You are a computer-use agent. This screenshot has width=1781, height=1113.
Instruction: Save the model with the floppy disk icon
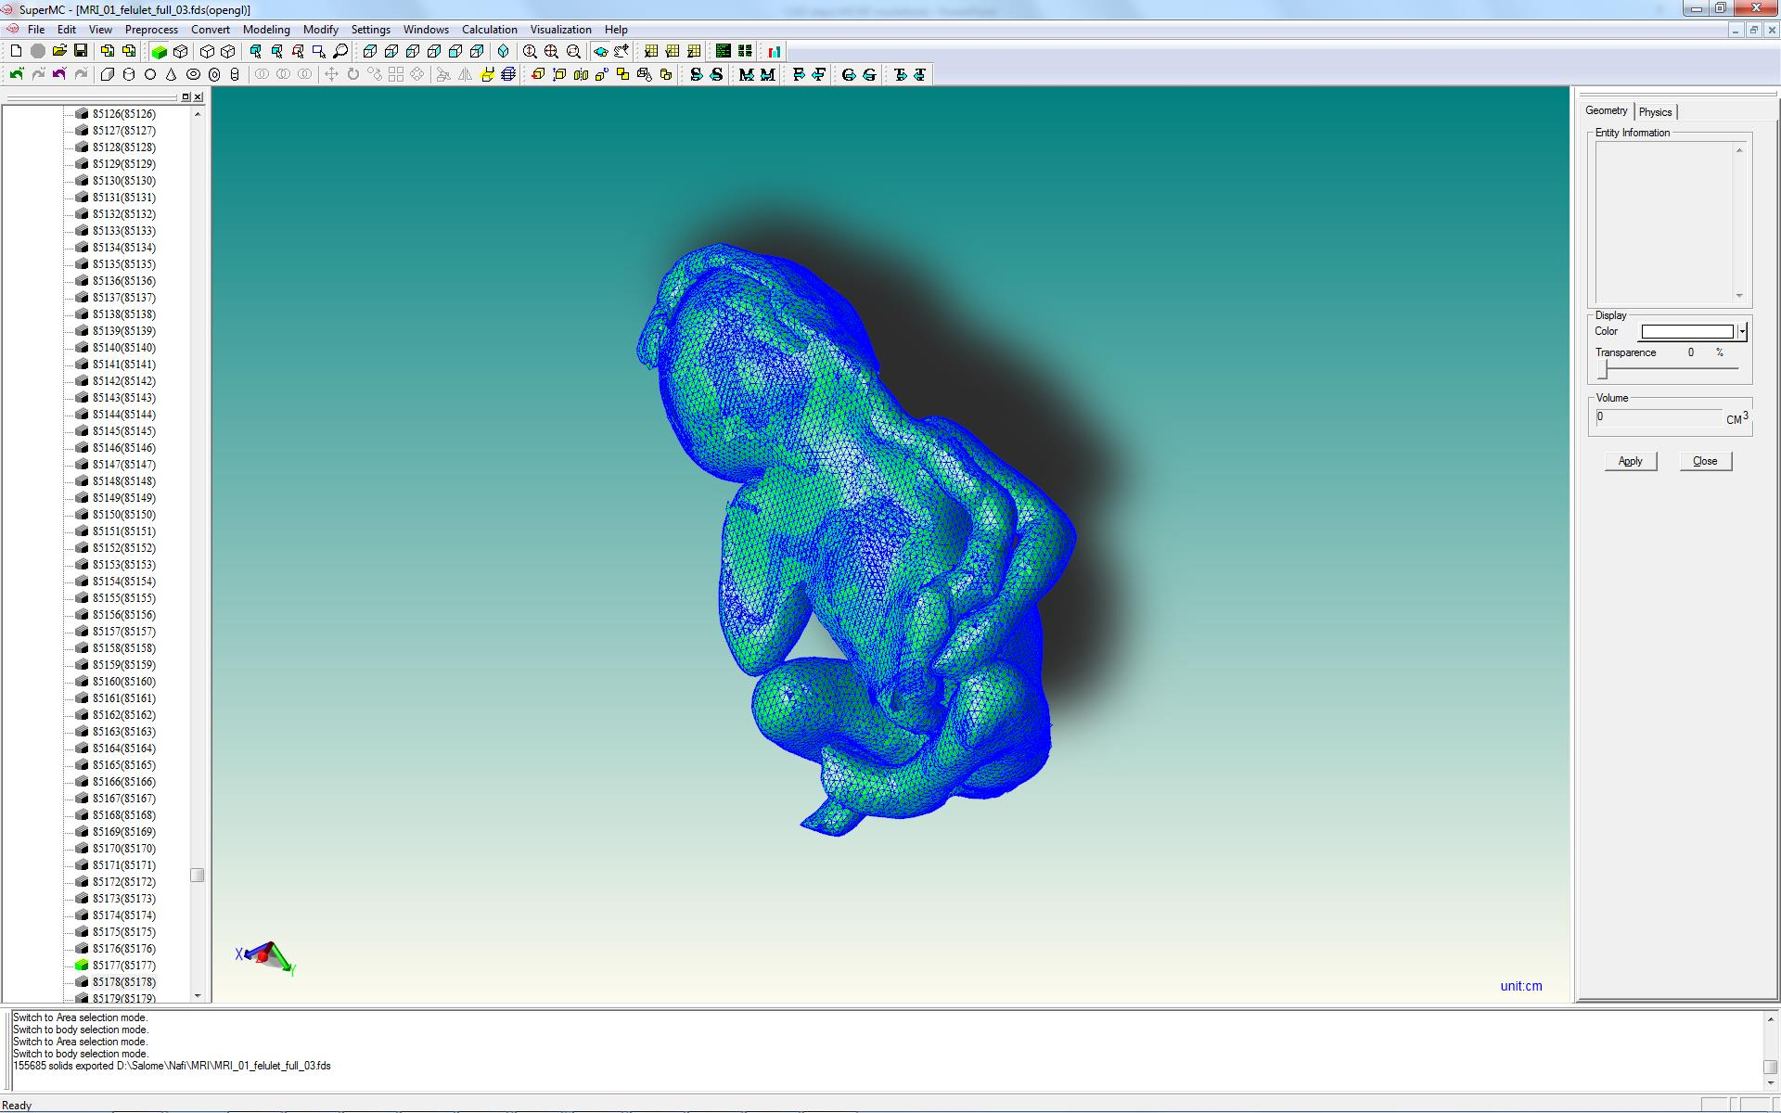click(81, 51)
